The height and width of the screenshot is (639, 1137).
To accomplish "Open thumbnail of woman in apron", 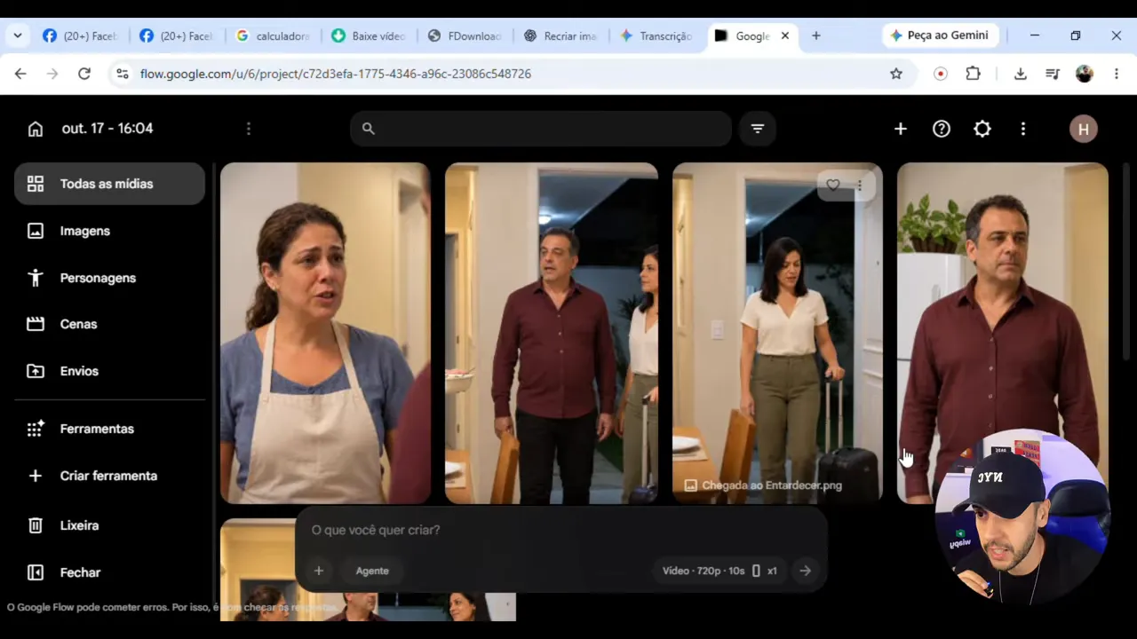I will [x=325, y=333].
